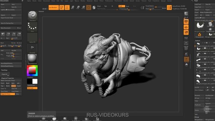Viewport: 215px width, 121px height.
Task: Toggle the ZAppLink Views orange button
Action: tap(7, 94)
